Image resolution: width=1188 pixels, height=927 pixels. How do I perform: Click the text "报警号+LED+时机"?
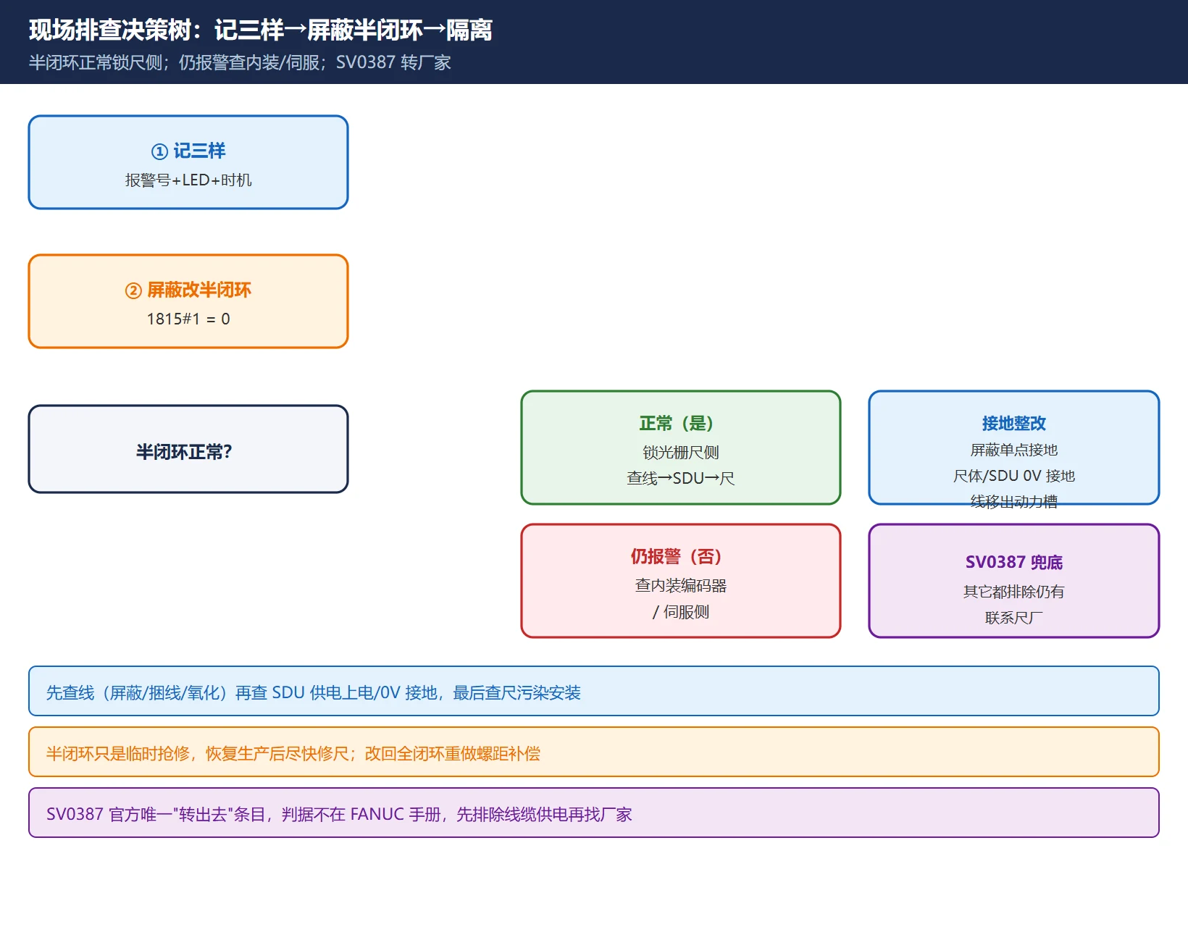pyautogui.click(x=188, y=180)
